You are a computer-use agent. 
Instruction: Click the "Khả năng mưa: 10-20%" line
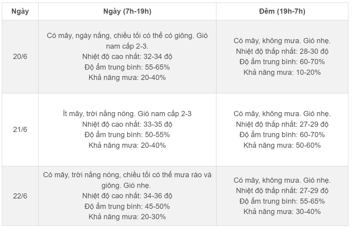(x=282, y=72)
